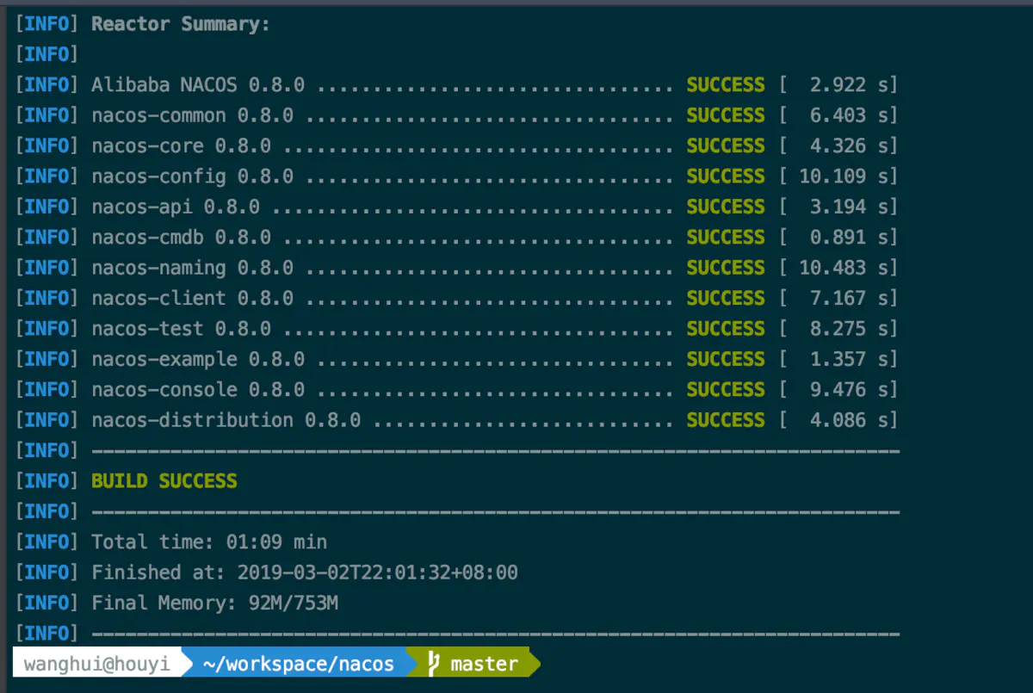Select the '7.167 s' duration value
Screen dimensions: 1033x693
(x=848, y=299)
